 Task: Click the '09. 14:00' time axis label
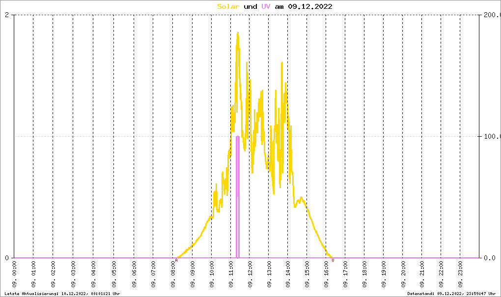(288, 274)
